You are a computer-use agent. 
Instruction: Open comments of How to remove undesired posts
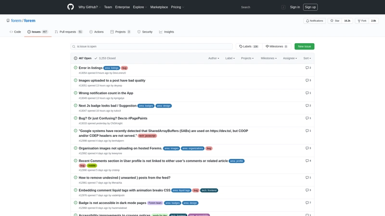(x=308, y=178)
